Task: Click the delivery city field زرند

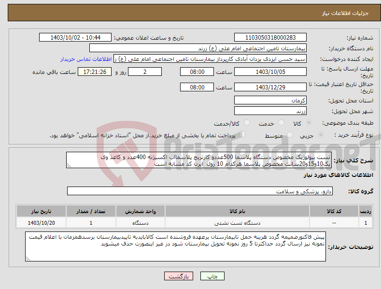Action: click(x=270, y=111)
